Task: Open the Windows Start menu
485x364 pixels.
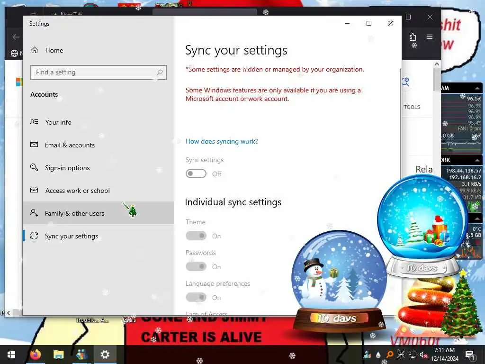Action: click(11, 355)
